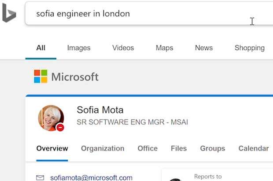
Task: Open the Videos search tab
Action: 123,48
